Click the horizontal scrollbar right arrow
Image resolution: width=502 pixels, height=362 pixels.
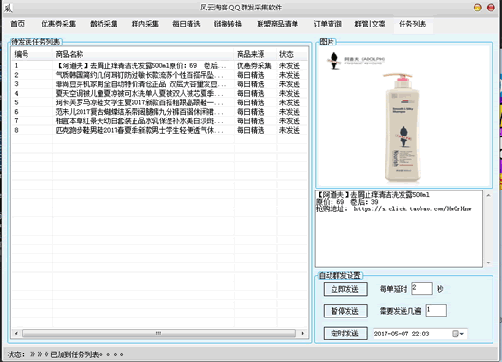tap(302, 334)
